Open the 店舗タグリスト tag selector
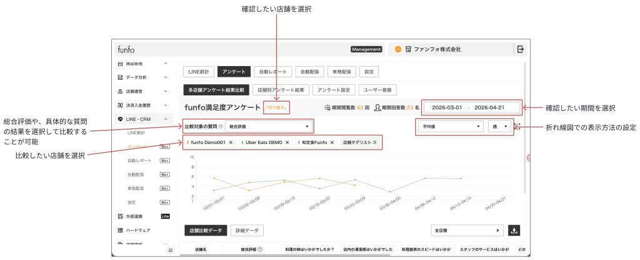The width and height of the screenshot is (640, 260). (359, 143)
